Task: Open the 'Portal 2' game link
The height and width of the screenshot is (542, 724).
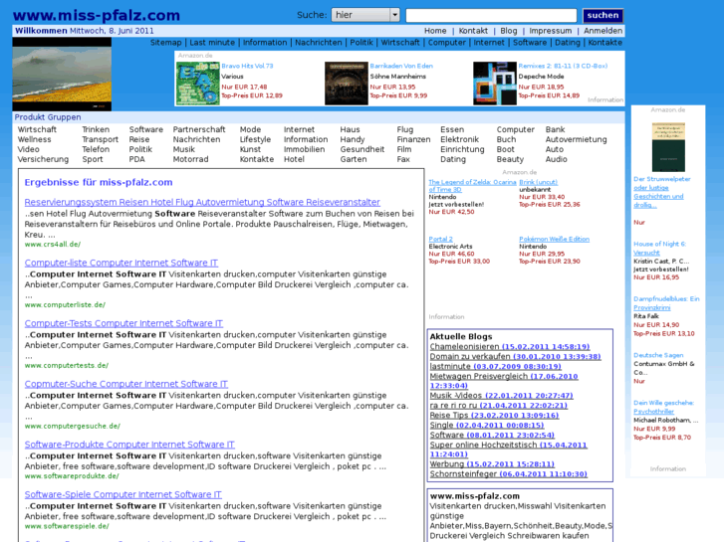Action: [x=440, y=239]
